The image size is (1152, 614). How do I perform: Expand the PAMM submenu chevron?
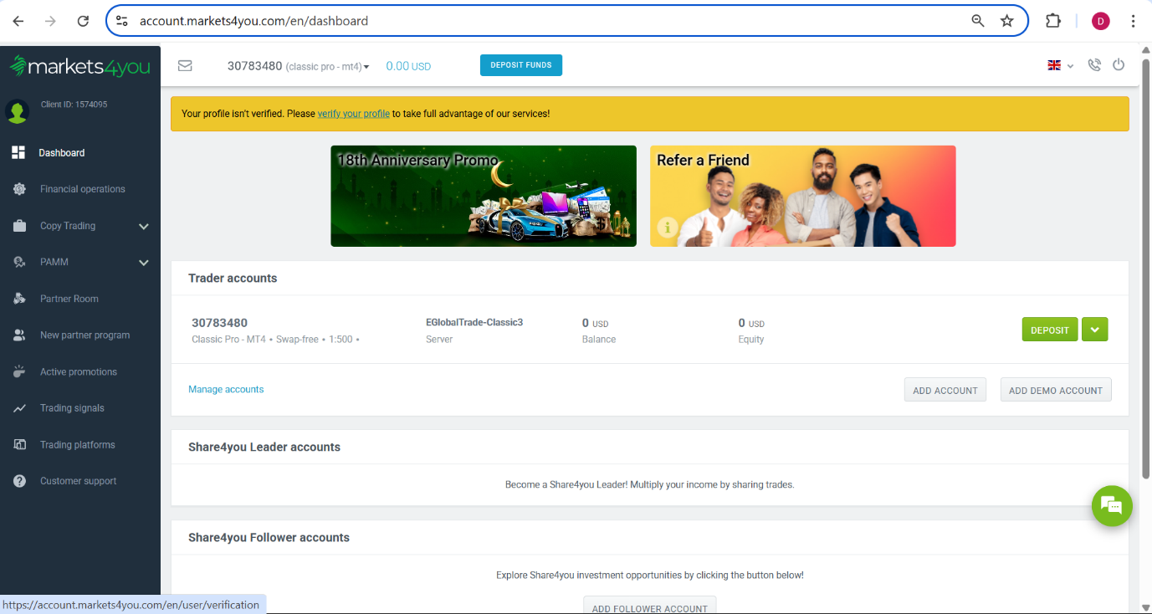click(x=143, y=263)
